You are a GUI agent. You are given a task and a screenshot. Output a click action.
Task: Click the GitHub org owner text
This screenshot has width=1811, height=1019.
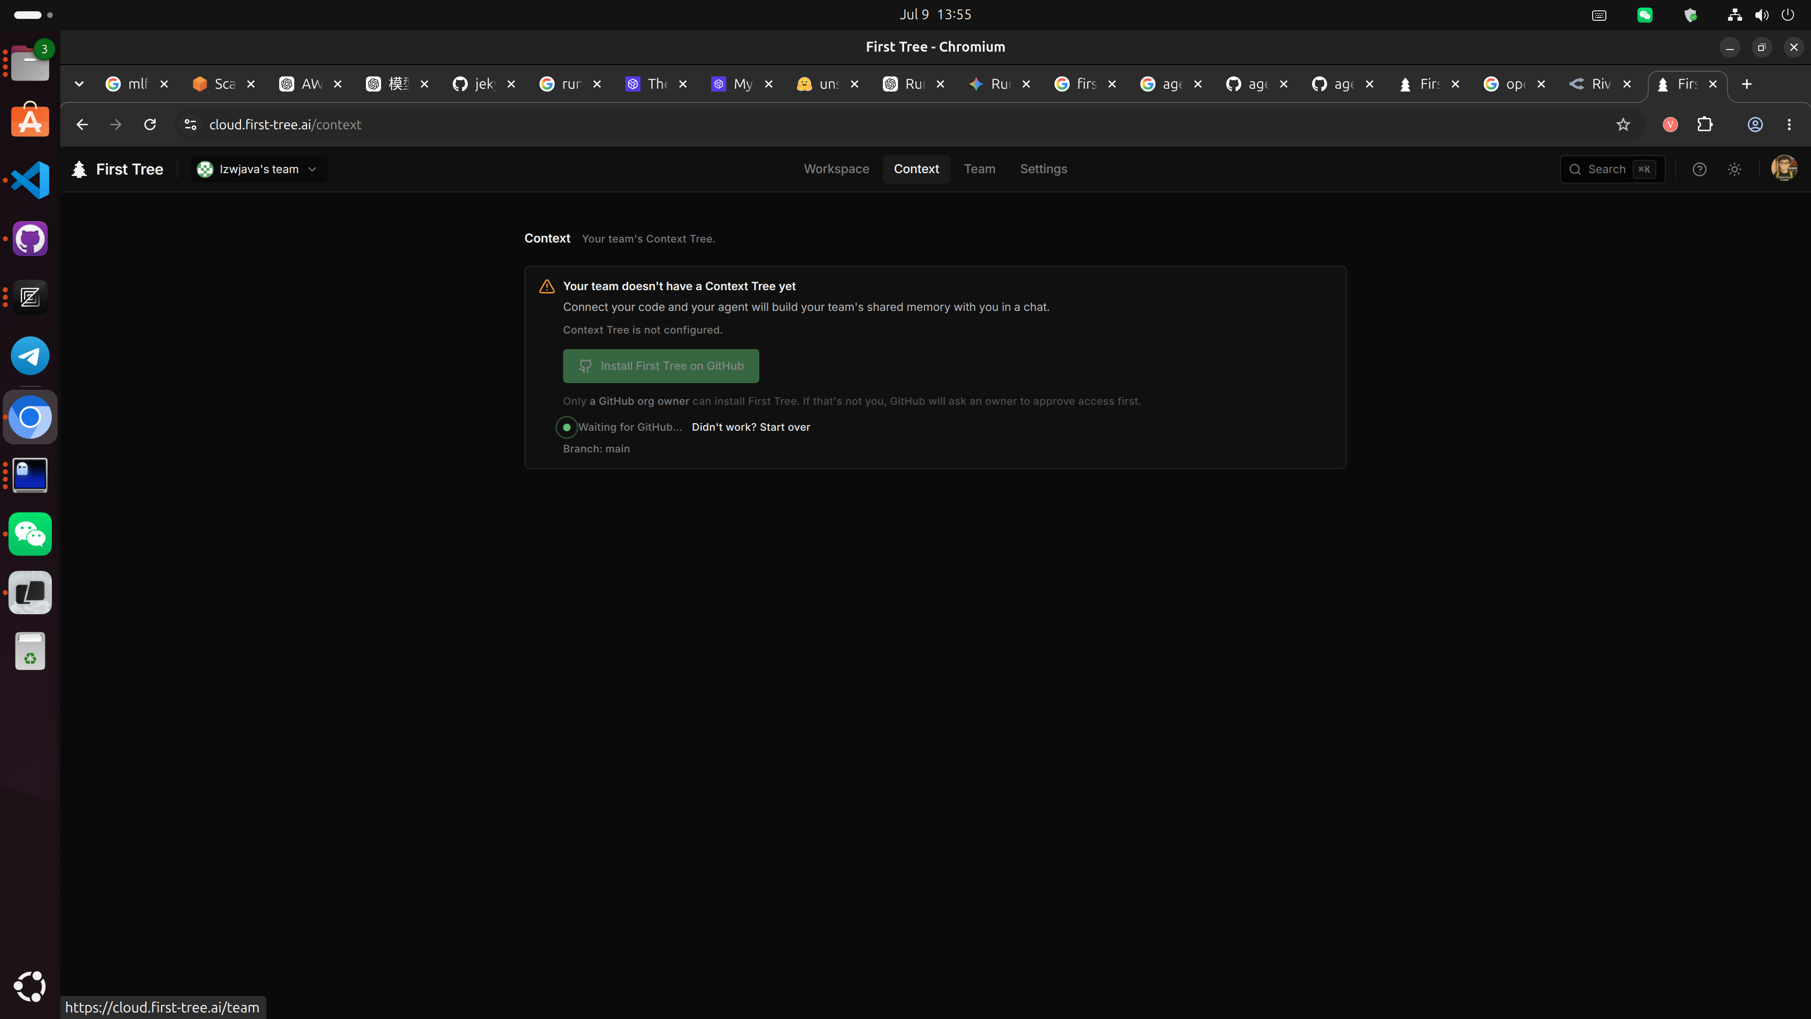click(x=639, y=401)
